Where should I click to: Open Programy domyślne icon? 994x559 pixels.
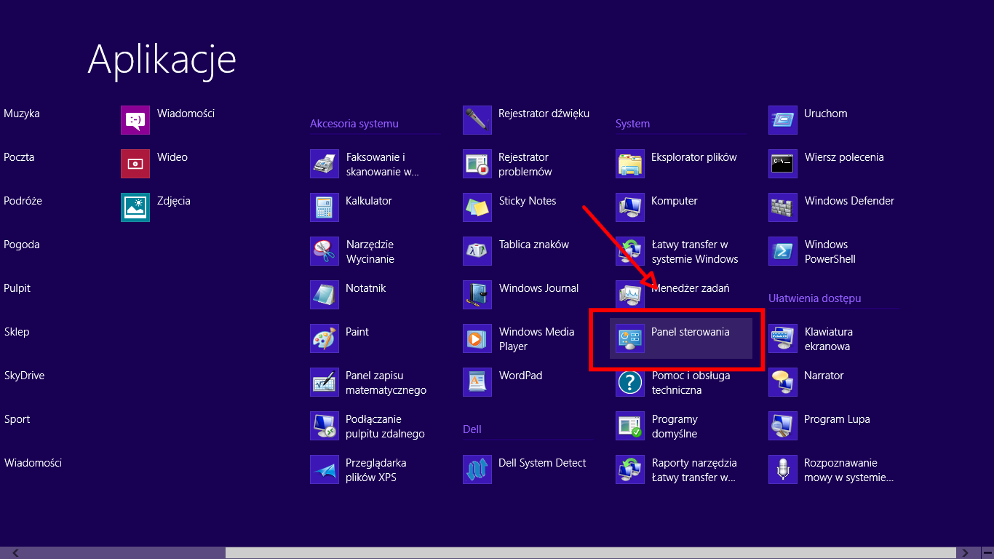630,426
